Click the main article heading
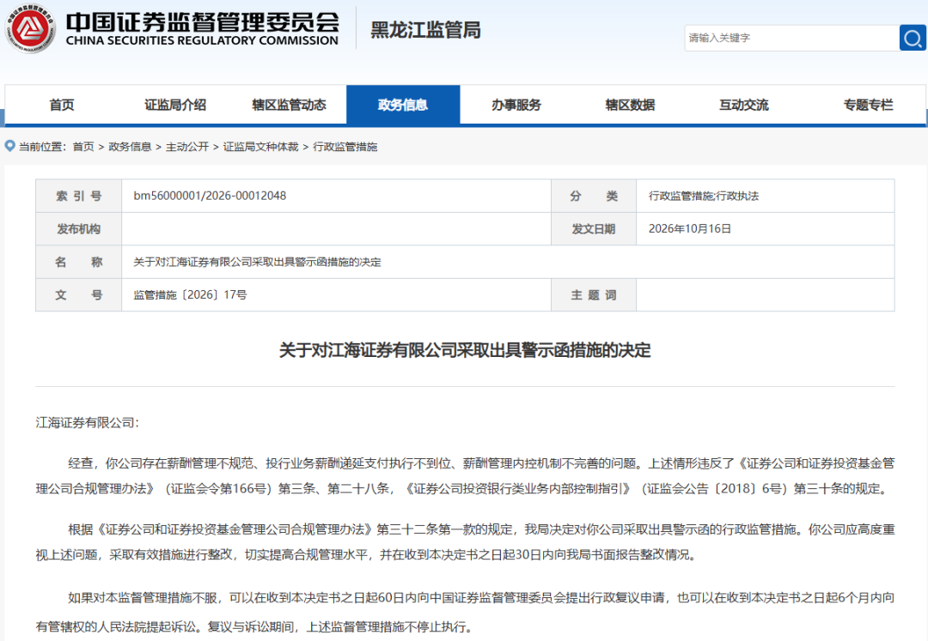The height and width of the screenshot is (641, 928). 465,350
